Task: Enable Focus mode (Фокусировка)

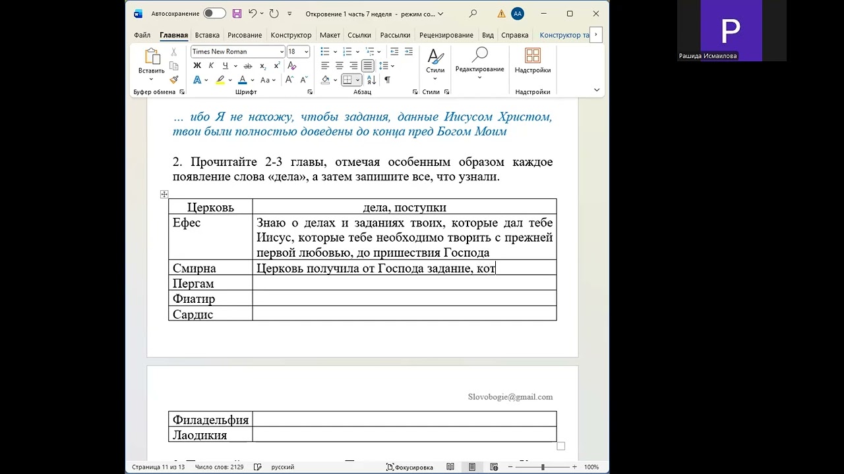Action: [409, 467]
